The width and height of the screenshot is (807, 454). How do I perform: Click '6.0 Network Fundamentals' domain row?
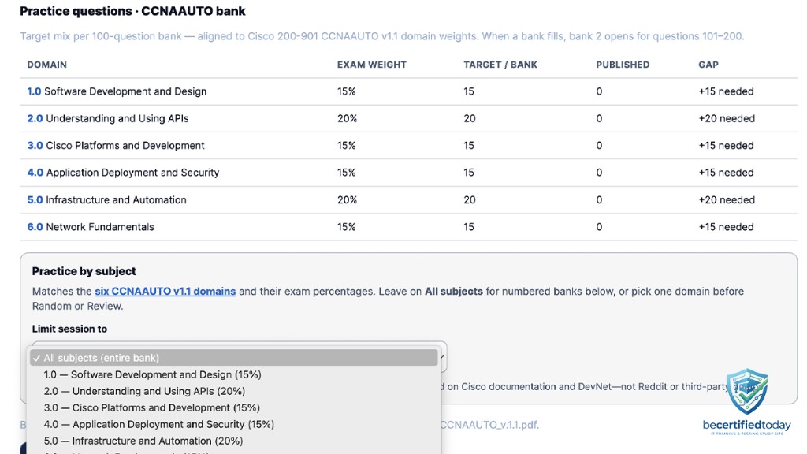click(409, 227)
